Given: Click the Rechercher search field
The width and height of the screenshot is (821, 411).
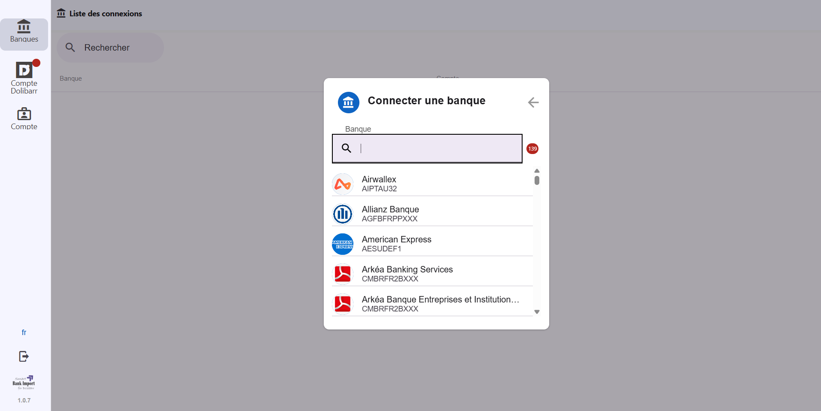Looking at the screenshot, I should tap(109, 48).
